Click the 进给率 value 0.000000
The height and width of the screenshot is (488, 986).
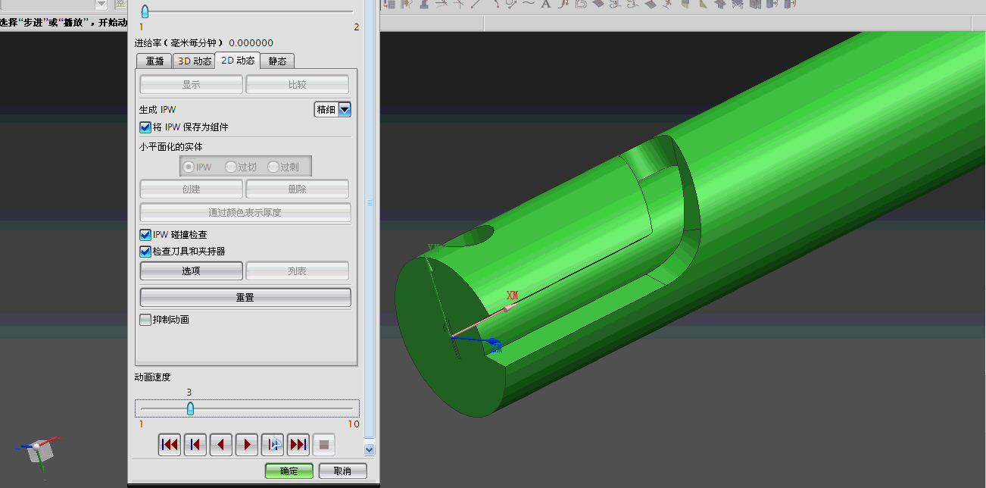(251, 43)
